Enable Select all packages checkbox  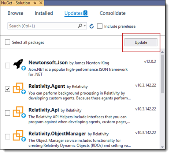[x=8, y=42]
